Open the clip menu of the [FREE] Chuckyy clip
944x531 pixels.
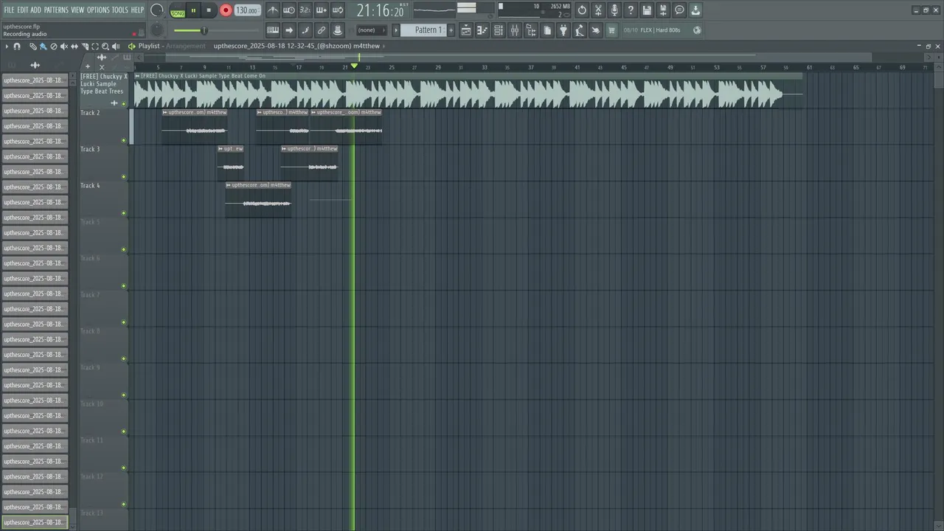click(x=137, y=76)
